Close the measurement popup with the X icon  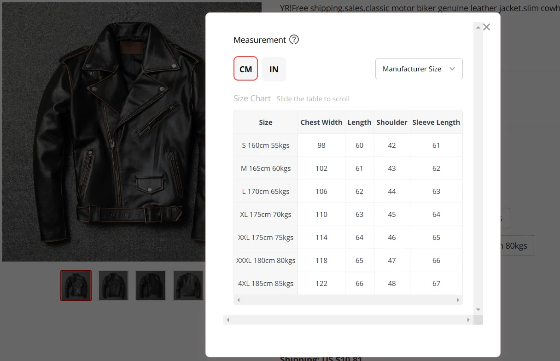tap(486, 27)
